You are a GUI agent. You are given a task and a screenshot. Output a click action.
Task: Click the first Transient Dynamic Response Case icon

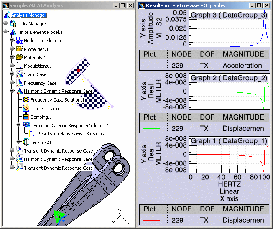(x=20, y=150)
